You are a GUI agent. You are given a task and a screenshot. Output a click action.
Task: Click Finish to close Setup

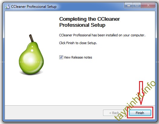140,113
